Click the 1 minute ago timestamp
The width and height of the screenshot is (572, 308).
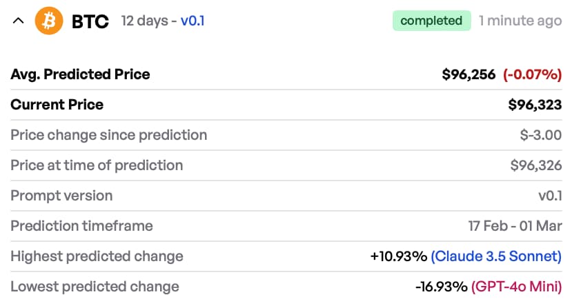[x=520, y=21]
